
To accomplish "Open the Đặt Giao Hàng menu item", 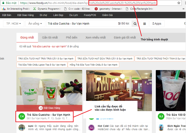I will [26, 15].
